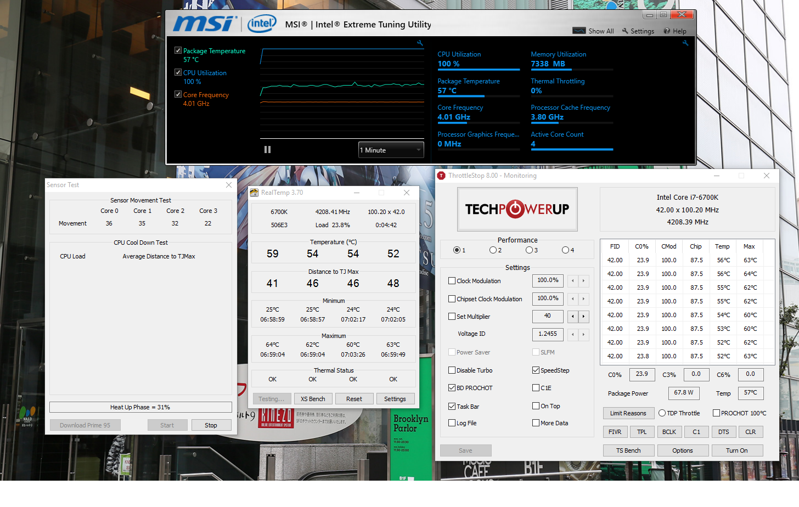Click Turn On in ThrottleStop

pos(737,450)
